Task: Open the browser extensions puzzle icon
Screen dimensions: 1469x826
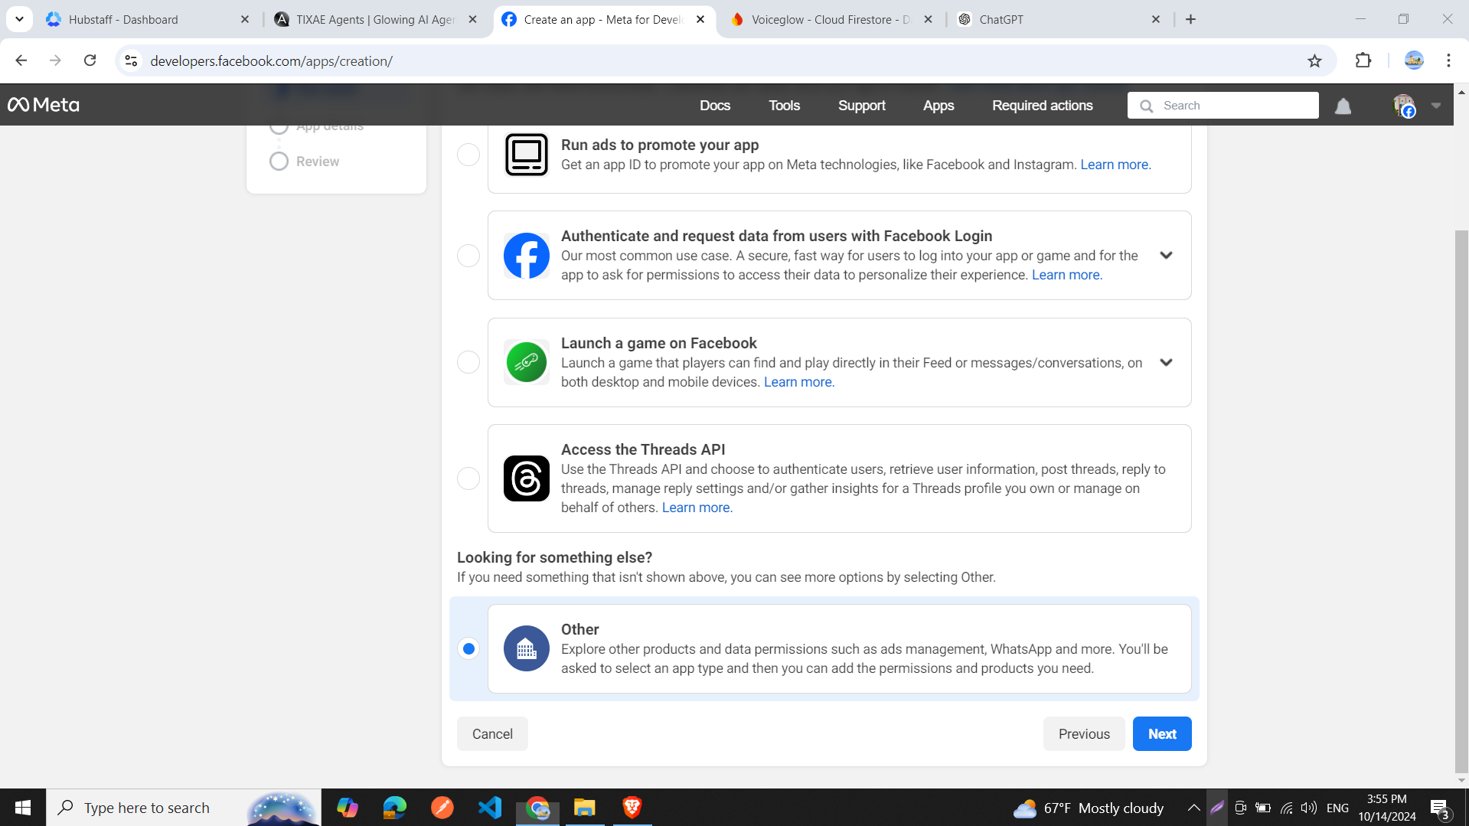Action: (x=1363, y=60)
